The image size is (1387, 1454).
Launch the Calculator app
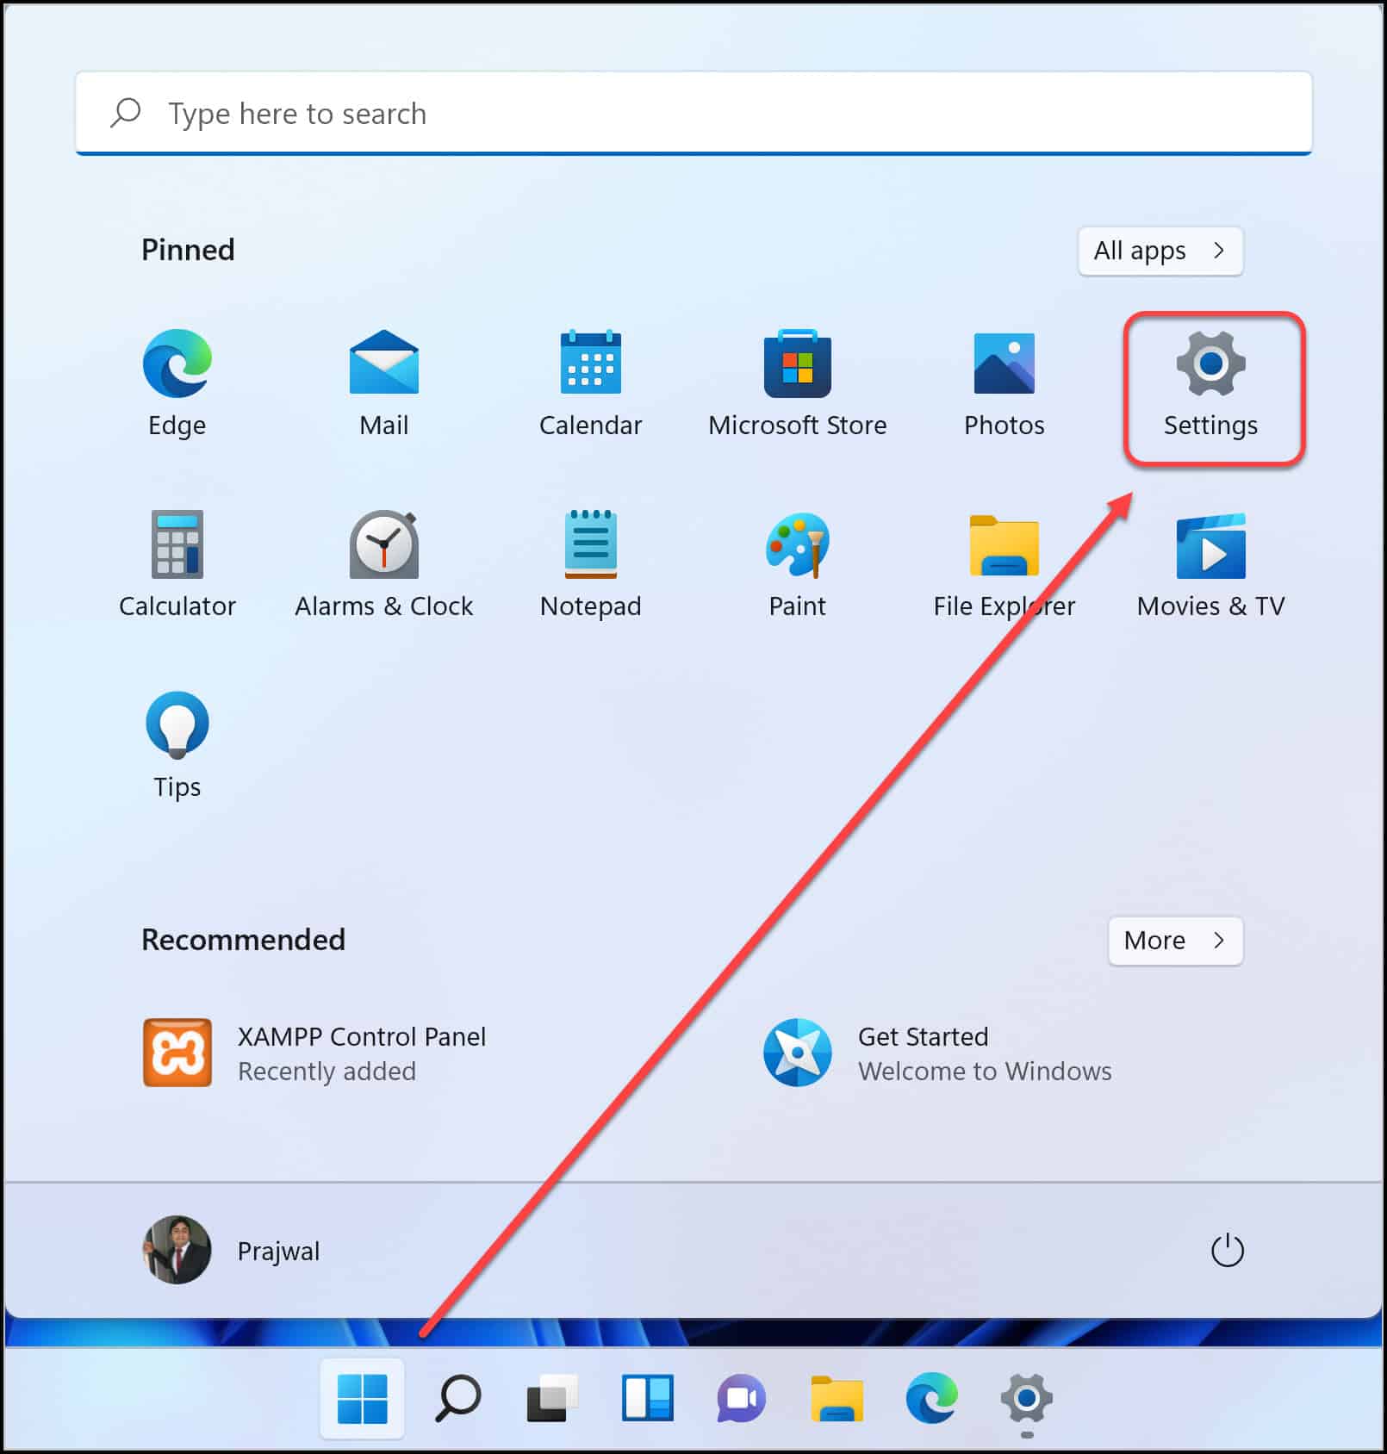[177, 564]
